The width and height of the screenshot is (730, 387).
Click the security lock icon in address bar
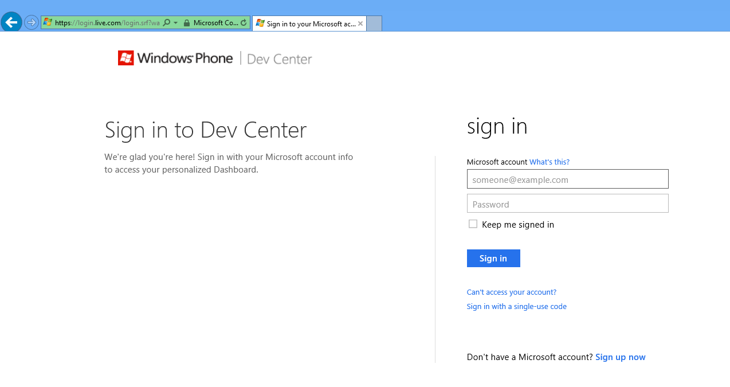(x=187, y=23)
